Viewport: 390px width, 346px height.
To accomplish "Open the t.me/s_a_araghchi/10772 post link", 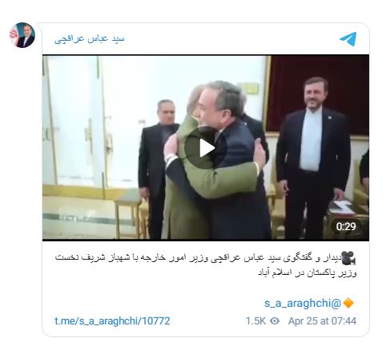I will [x=112, y=321].
